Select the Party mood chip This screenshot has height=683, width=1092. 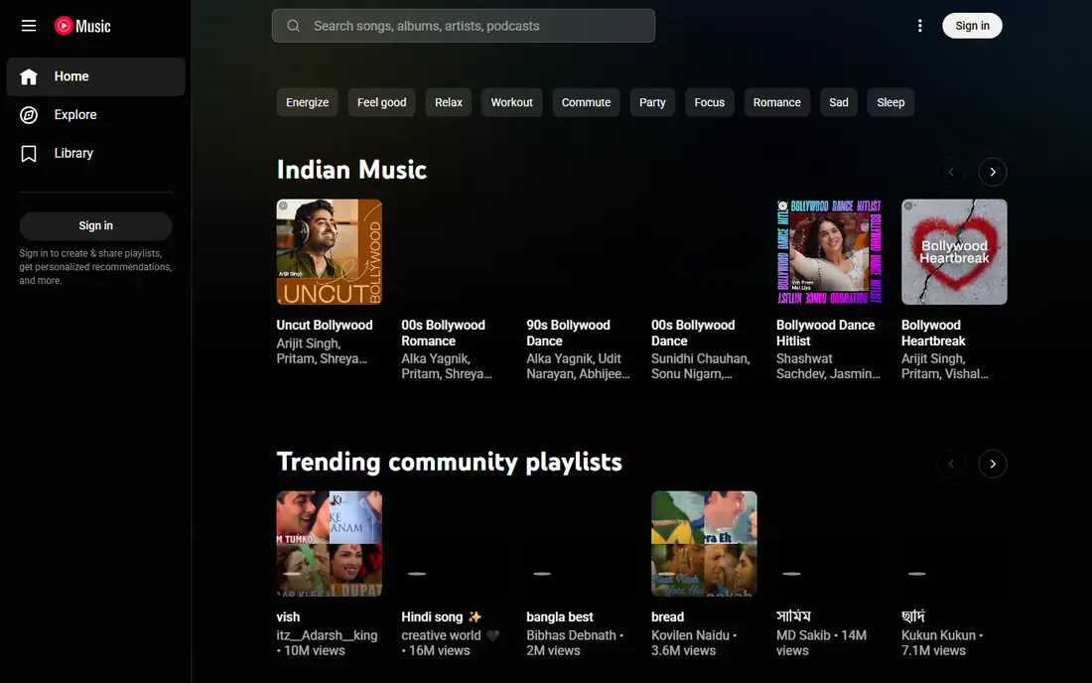point(652,102)
